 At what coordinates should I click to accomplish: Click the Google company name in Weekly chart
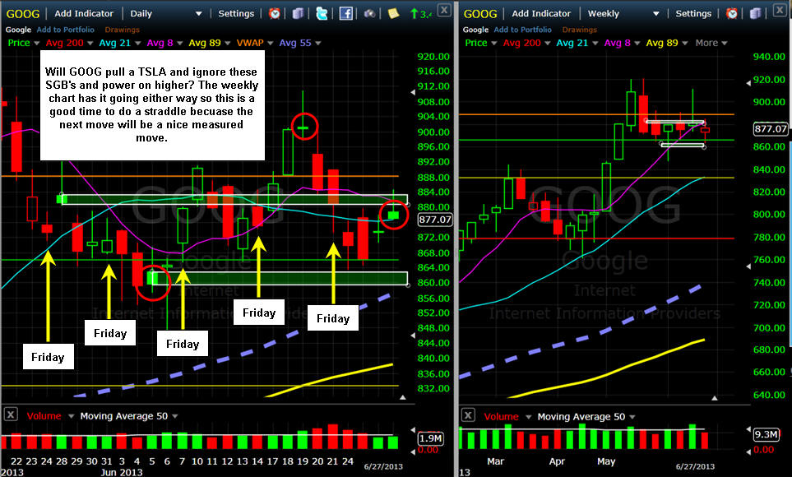(x=476, y=30)
